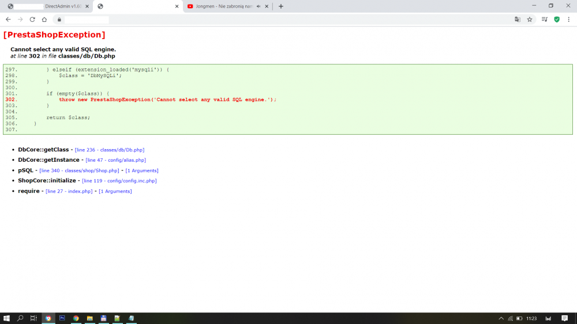Open the Google Translate page icon
The width and height of the screenshot is (577, 324).
[518, 20]
